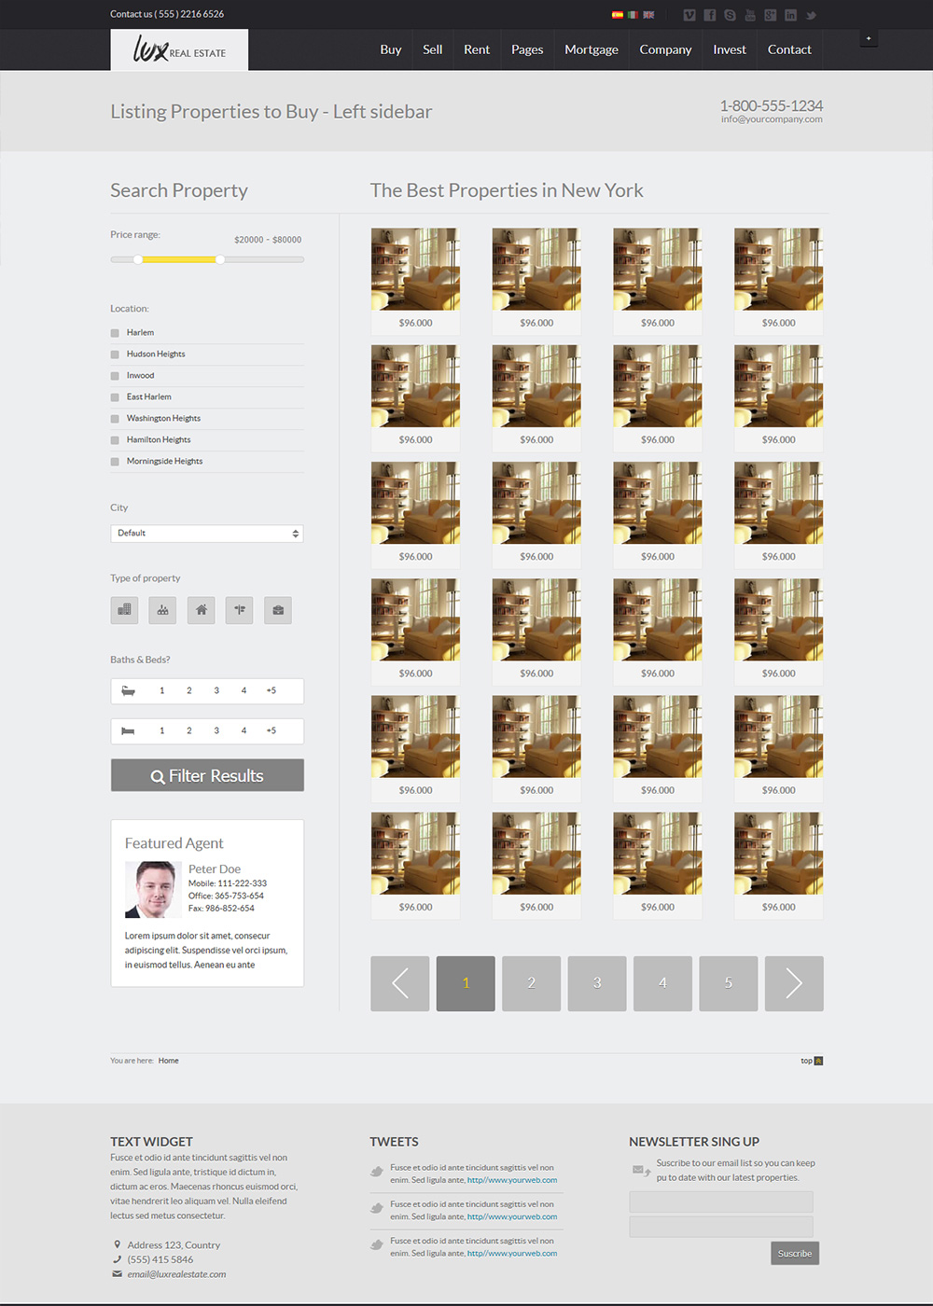Select the house property type icon
Image resolution: width=933 pixels, height=1306 pixels.
pyautogui.click(x=201, y=610)
